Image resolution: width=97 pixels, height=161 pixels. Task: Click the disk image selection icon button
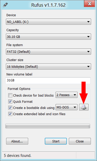[84, 107]
